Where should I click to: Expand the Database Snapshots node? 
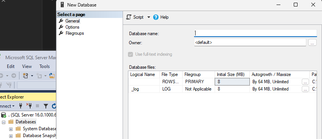(x=11, y=136)
